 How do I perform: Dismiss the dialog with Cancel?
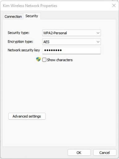point(105,153)
